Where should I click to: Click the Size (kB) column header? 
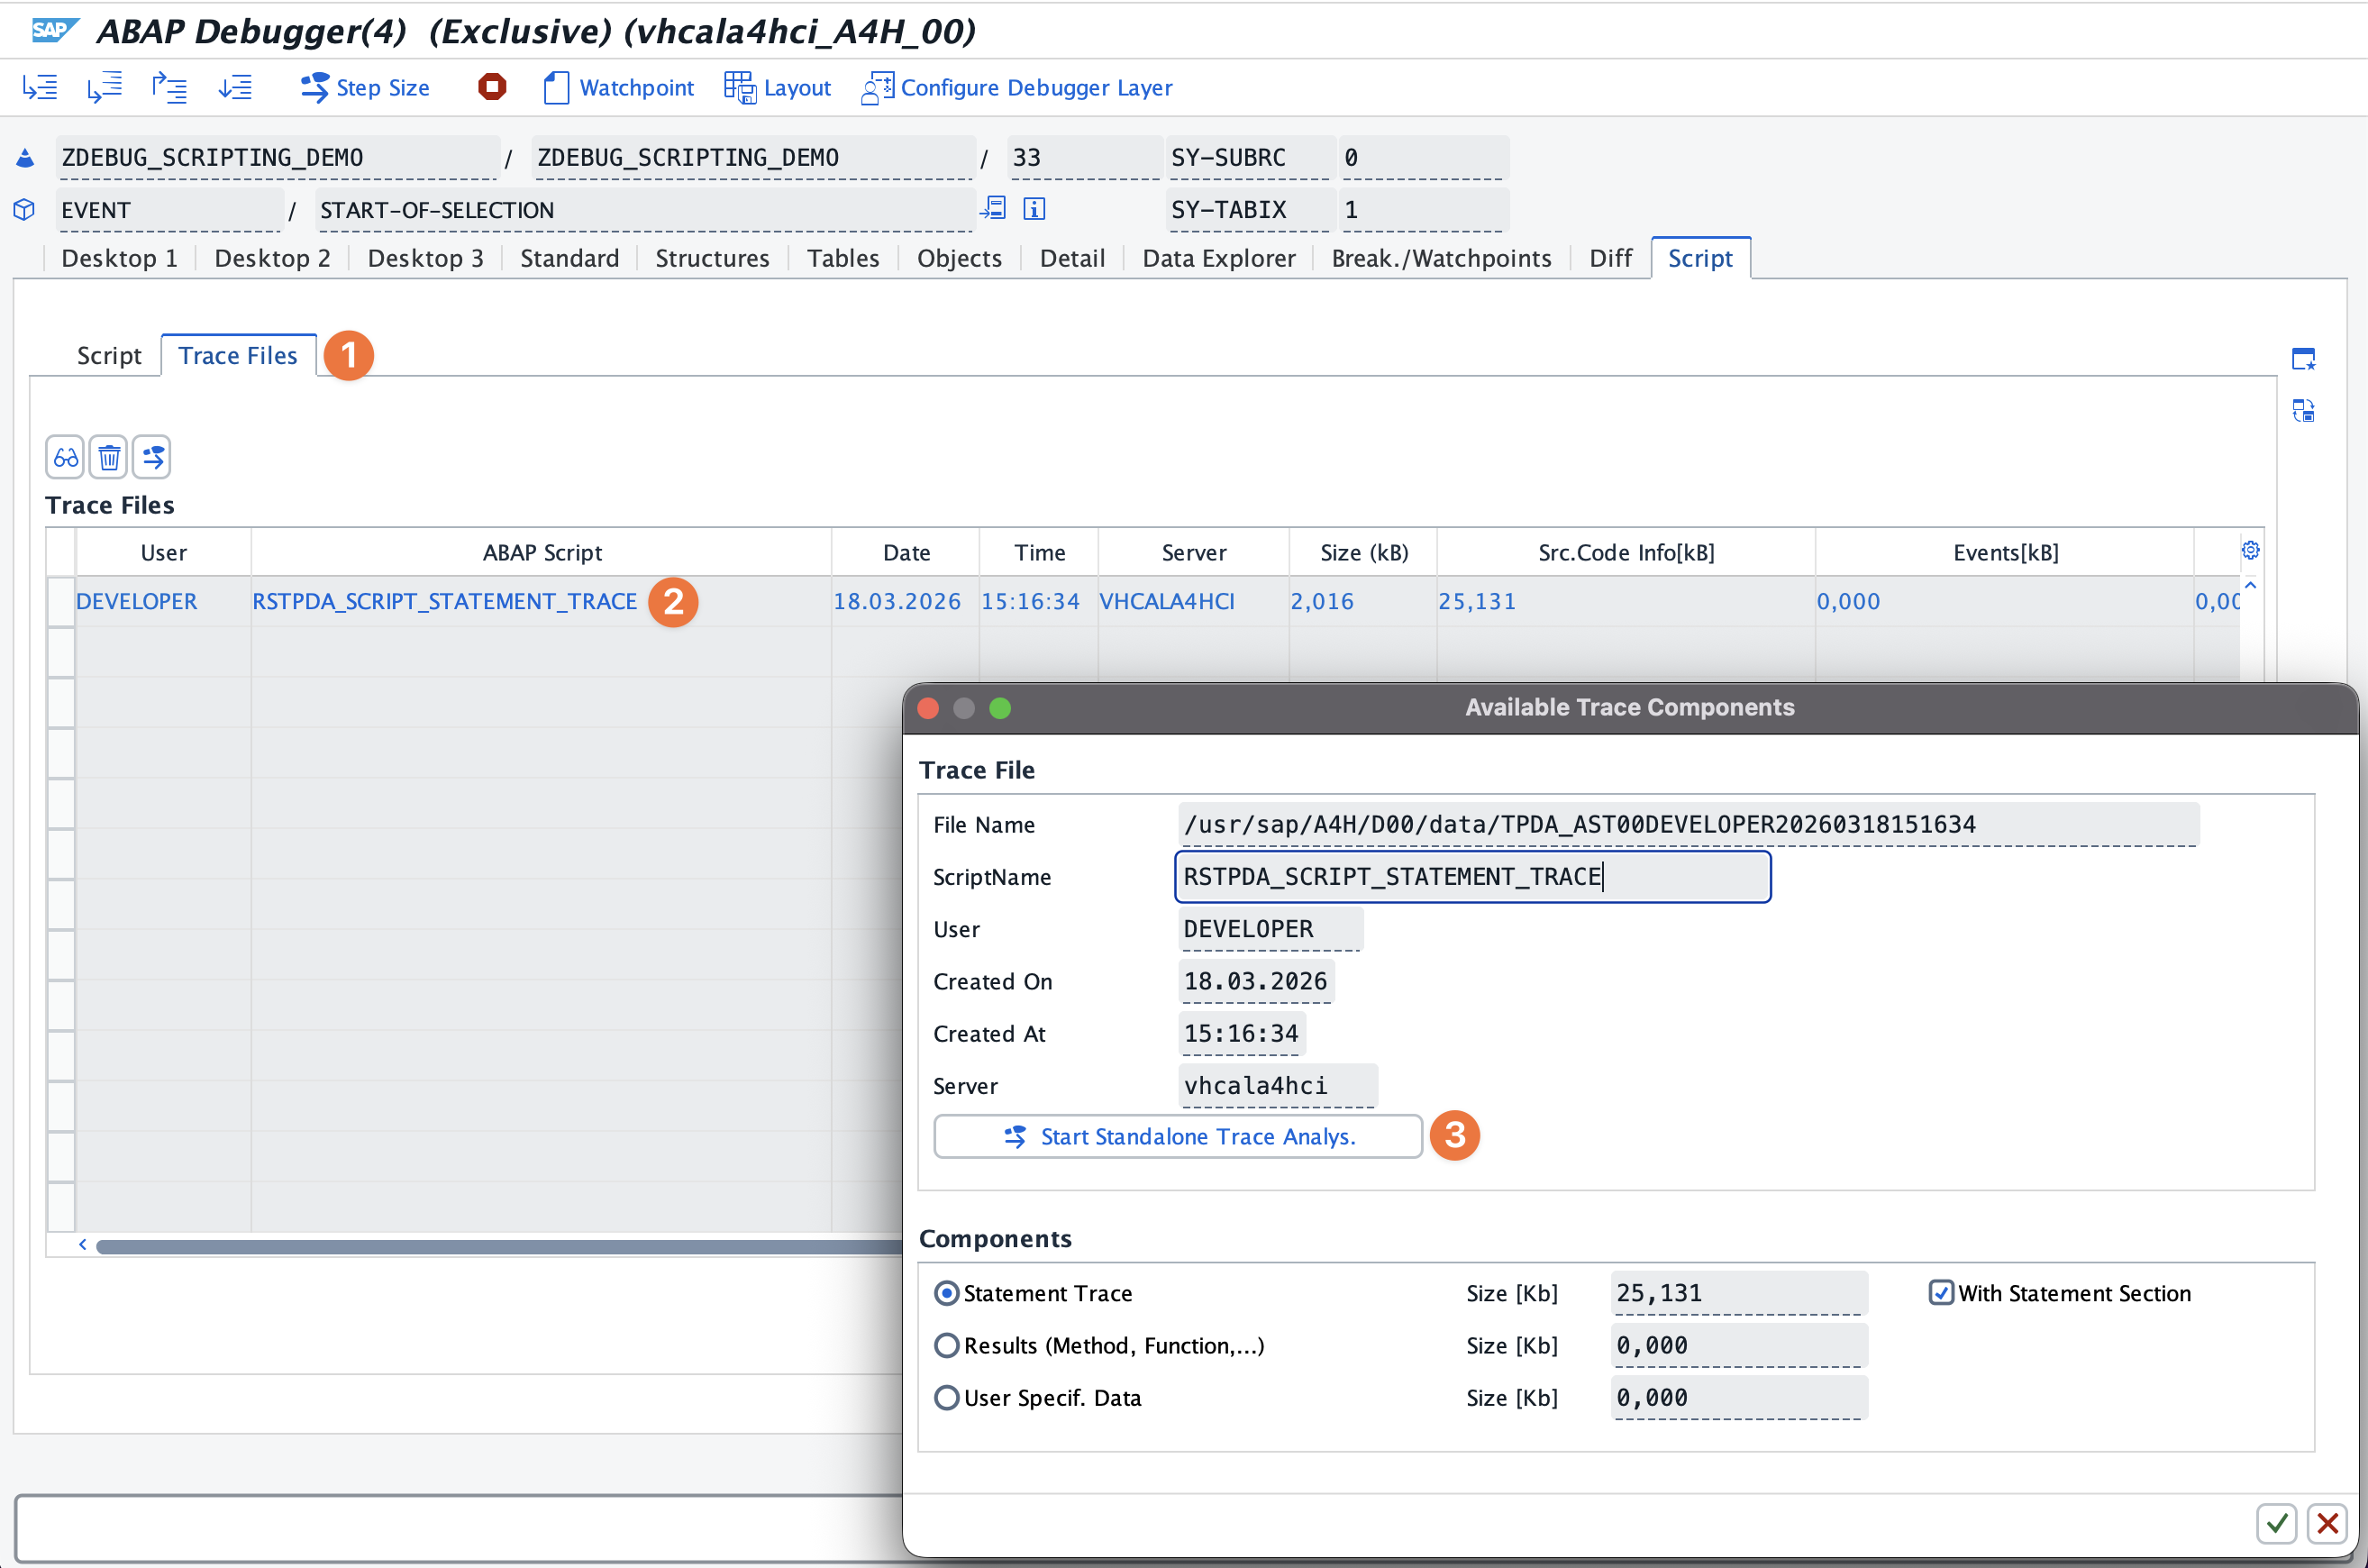tap(1363, 552)
